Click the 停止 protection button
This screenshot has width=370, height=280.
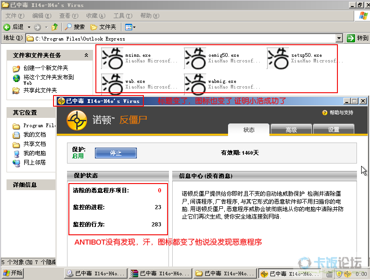115,153
